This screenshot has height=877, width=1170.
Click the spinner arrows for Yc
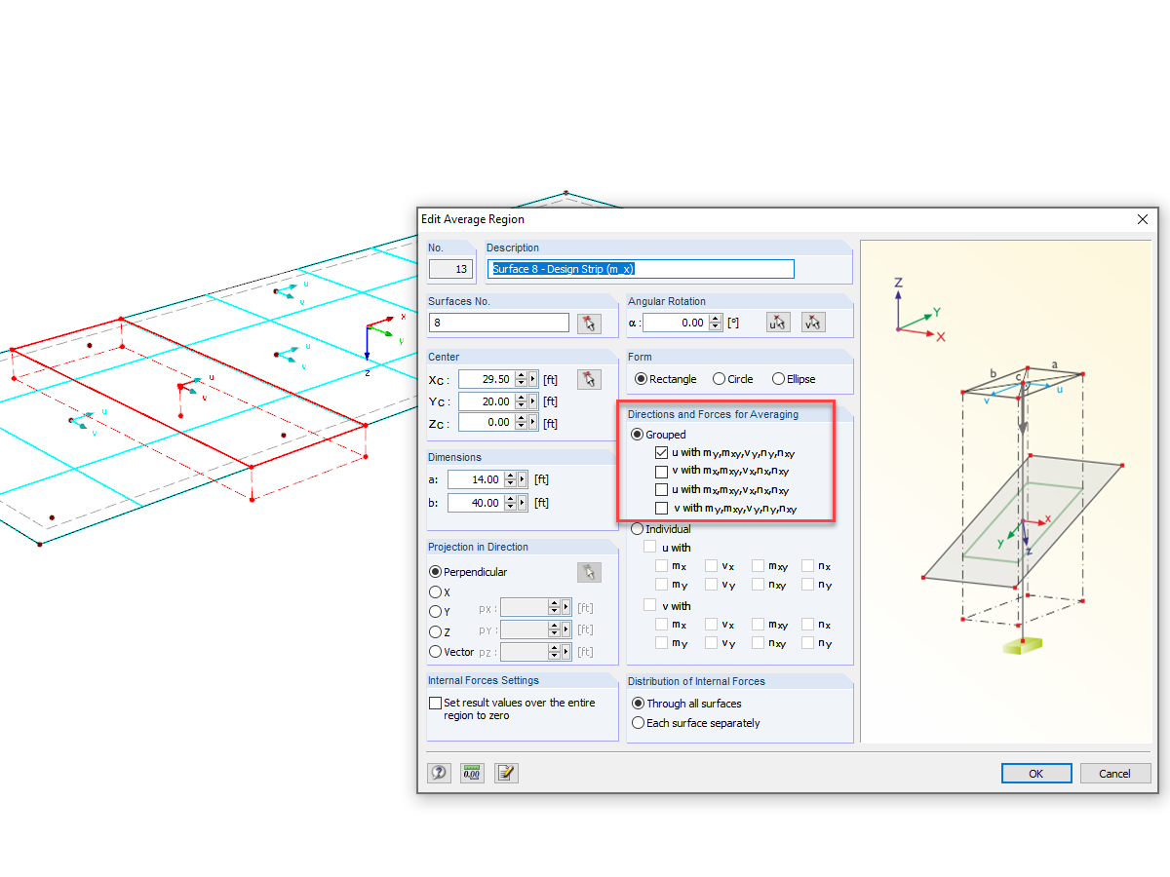pyautogui.click(x=522, y=400)
